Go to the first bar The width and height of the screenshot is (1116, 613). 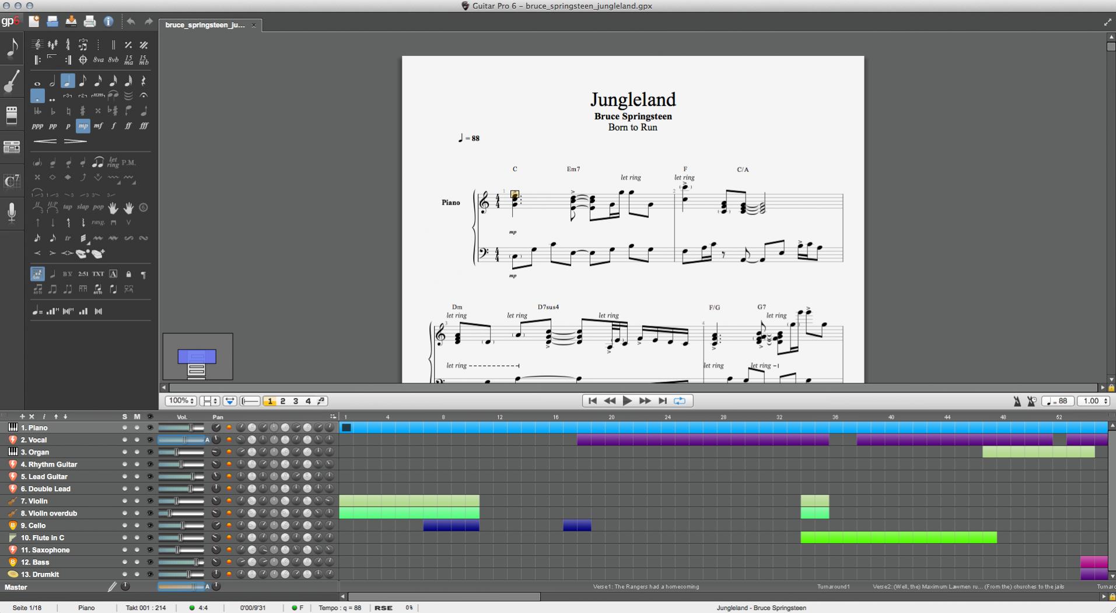coord(593,401)
